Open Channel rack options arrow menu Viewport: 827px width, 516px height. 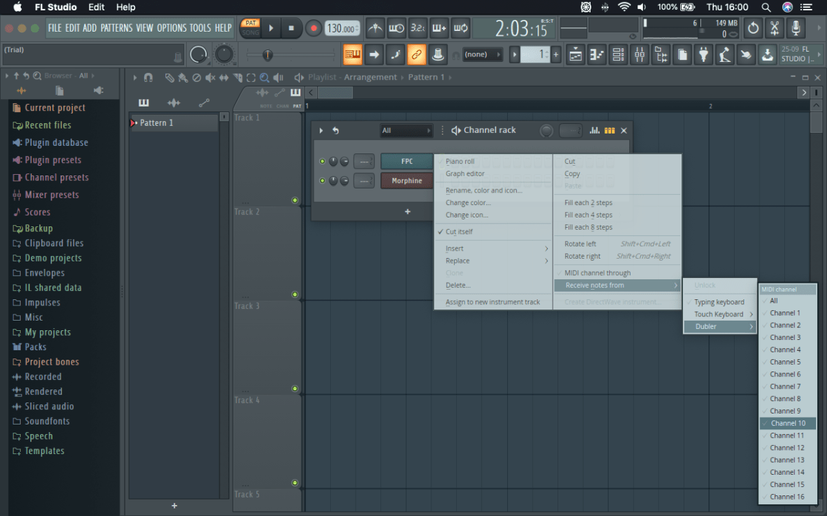(x=321, y=131)
